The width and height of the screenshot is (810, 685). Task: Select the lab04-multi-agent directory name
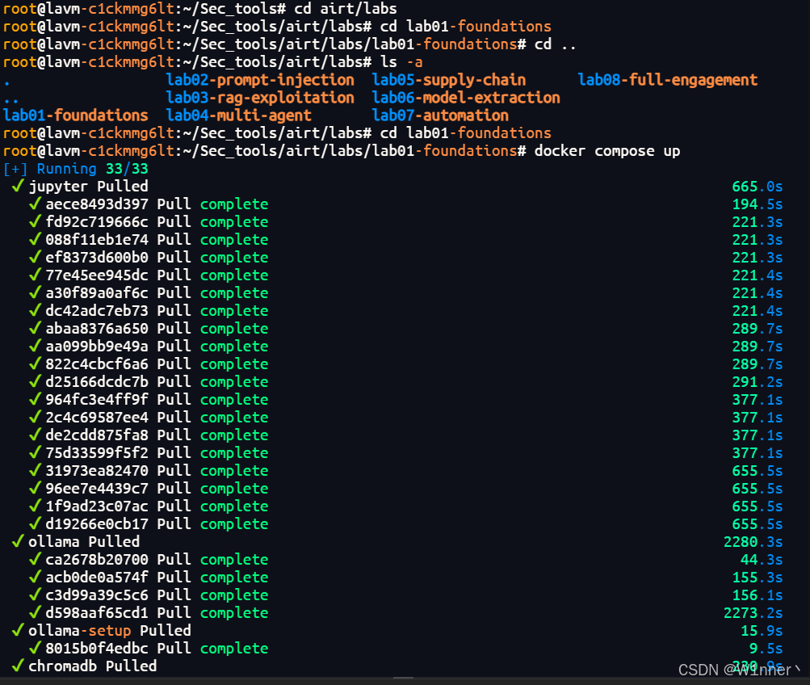coord(239,116)
